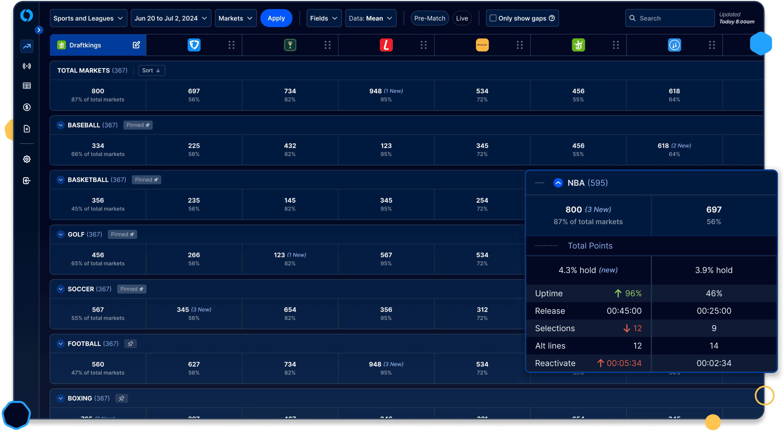
Task: Open the Sports and Leagues dropdown
Action: point(88,18)
